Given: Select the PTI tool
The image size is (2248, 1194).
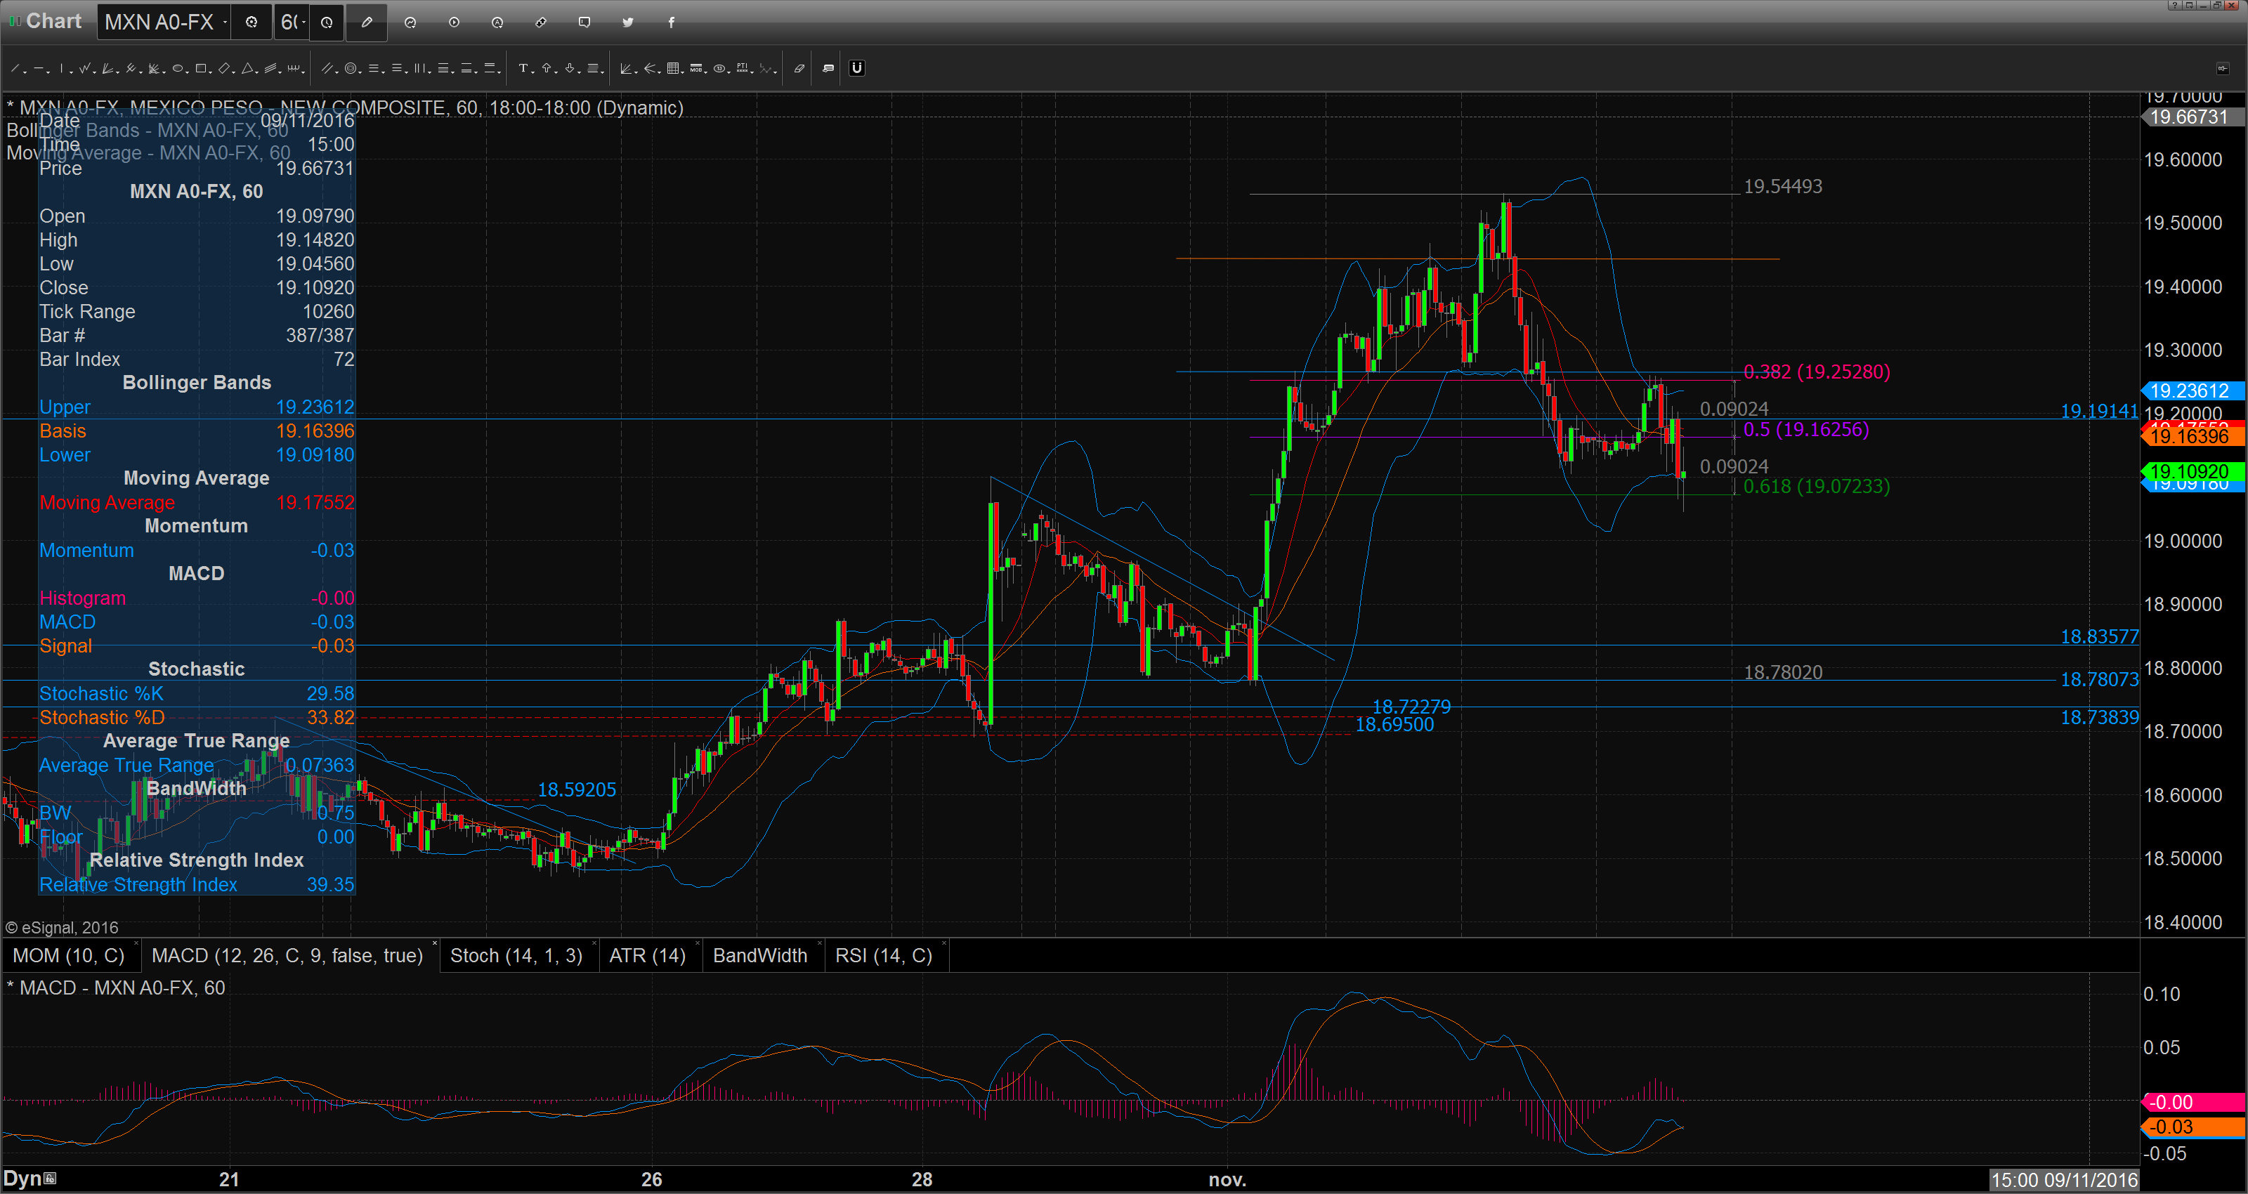Looking at the screenshot, I should 742,68.
